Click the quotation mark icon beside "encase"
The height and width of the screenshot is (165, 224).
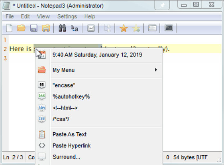[42, 85]
